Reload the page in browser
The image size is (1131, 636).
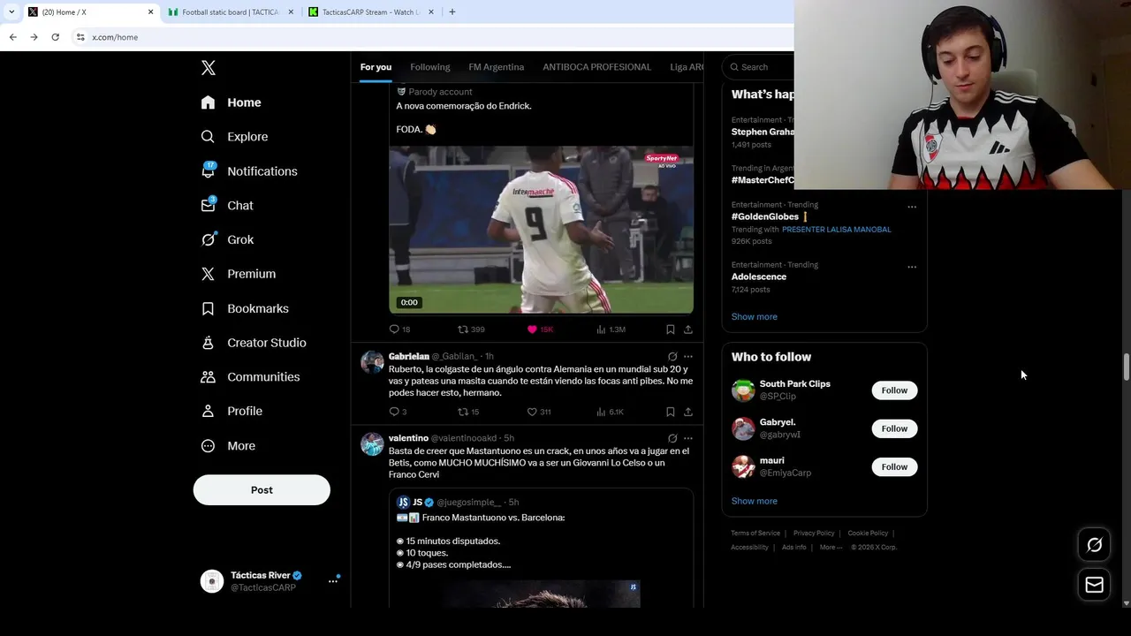[x=55, y=37]
